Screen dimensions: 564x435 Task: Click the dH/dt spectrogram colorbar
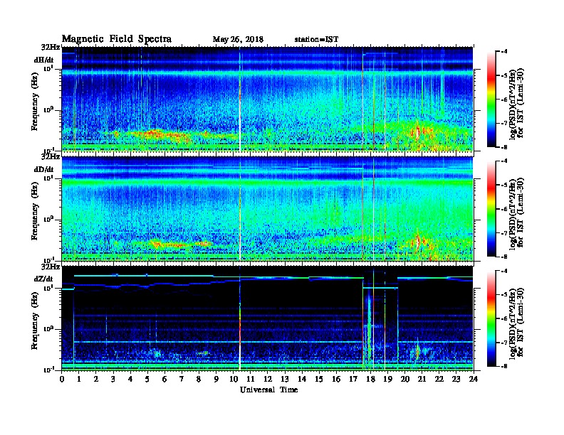point(491,99)
